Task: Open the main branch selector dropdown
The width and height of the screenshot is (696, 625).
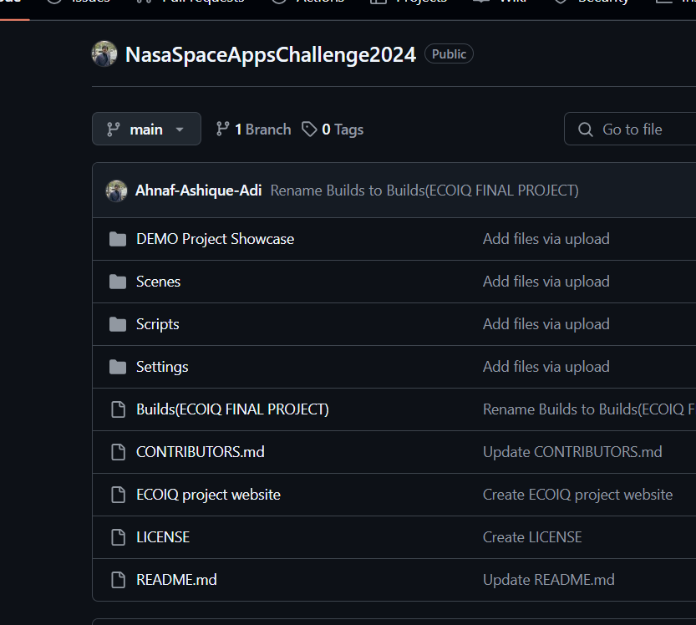Action: pyautogui.click(x=146, y=130)
